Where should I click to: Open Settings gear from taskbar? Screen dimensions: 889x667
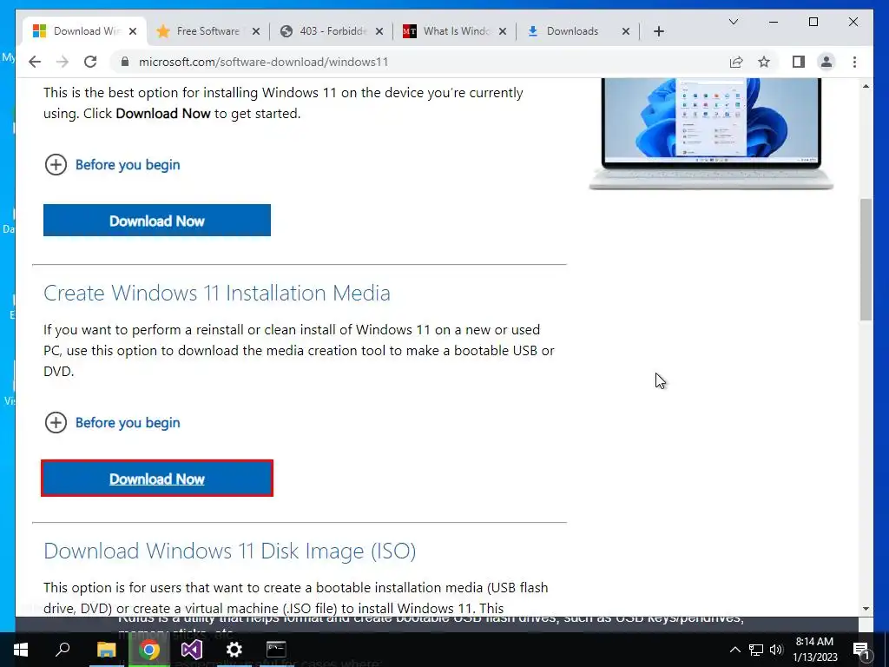click(234, 650)
